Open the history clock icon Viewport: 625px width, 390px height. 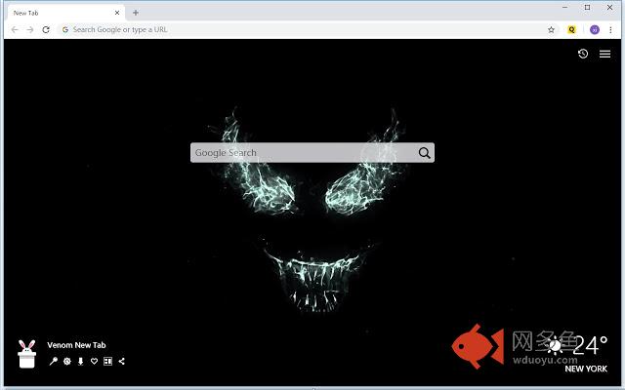[583, 54]
